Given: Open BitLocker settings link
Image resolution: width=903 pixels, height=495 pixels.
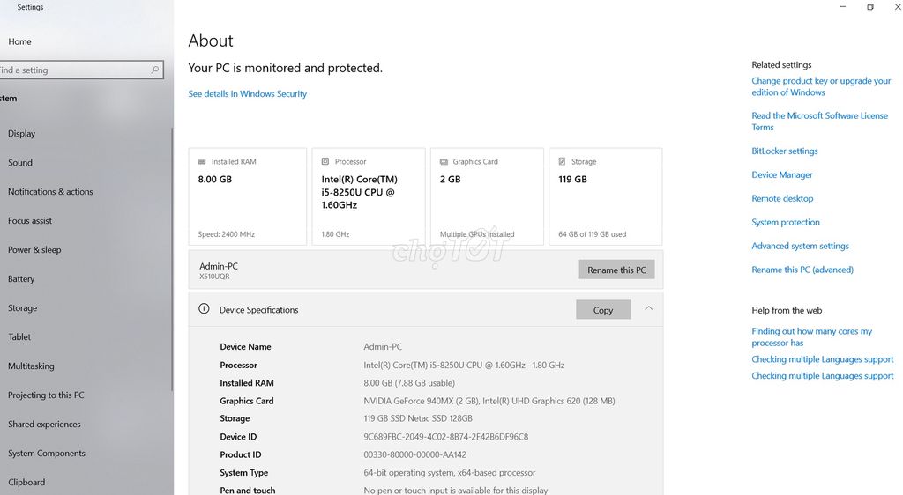Looking at the screenshot, I should 784,151.
